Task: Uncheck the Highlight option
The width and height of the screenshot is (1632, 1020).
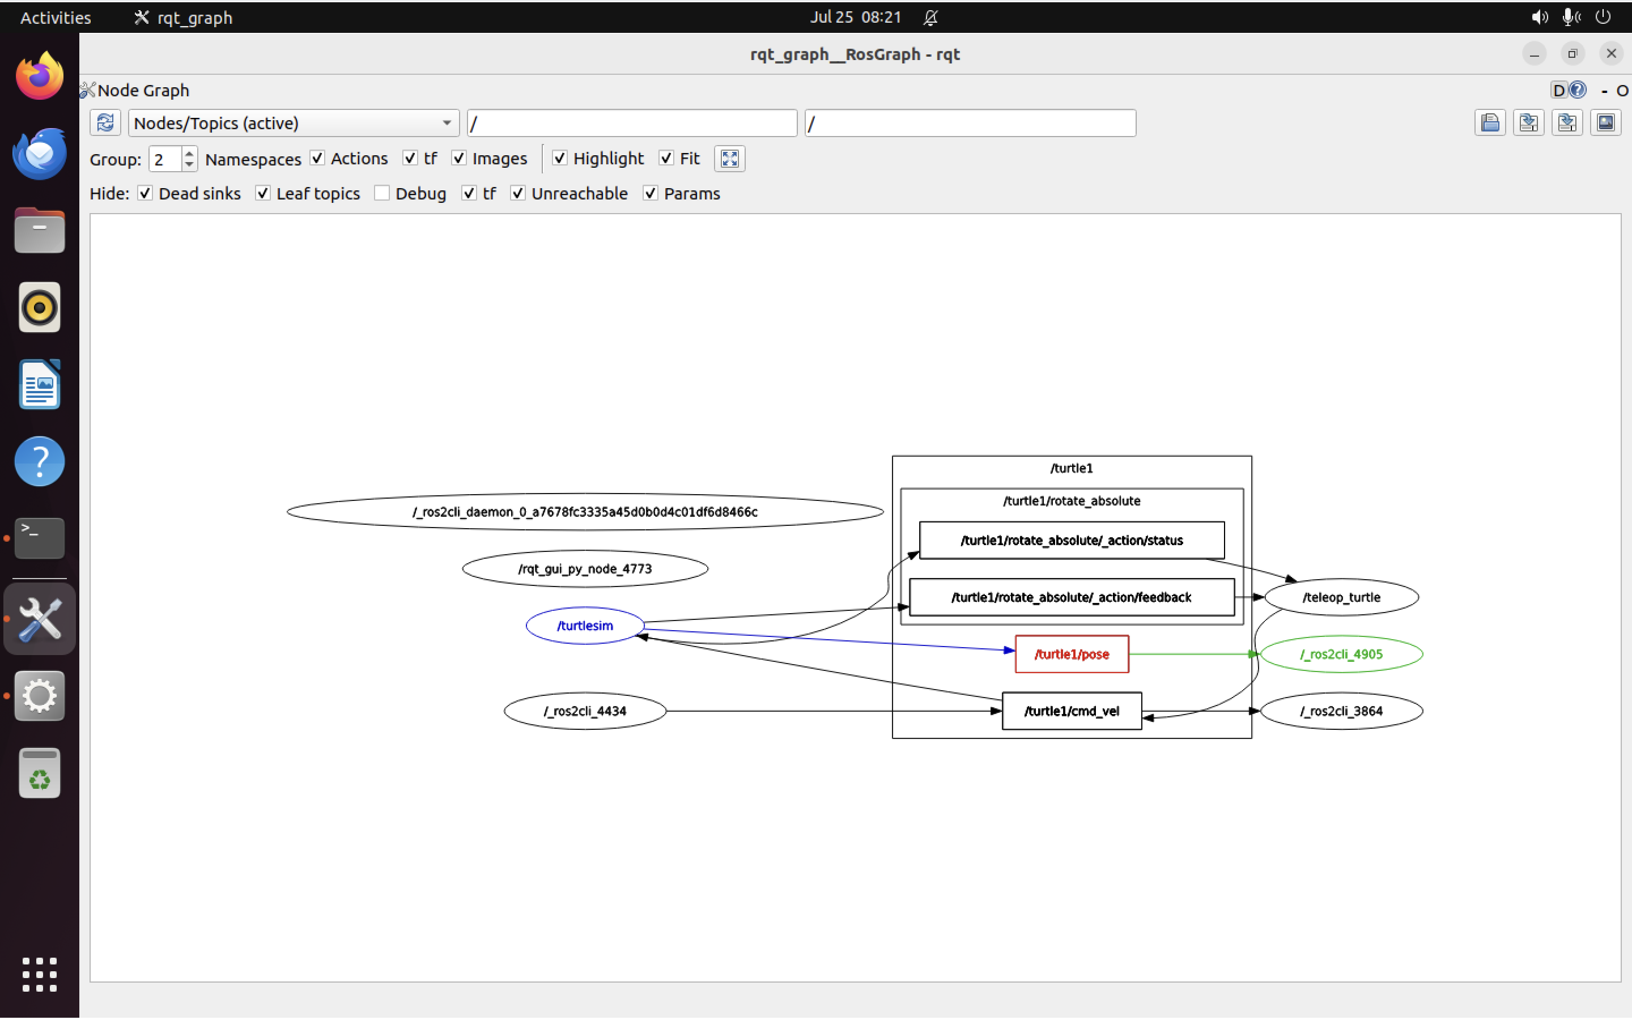Action: (560, 158)
